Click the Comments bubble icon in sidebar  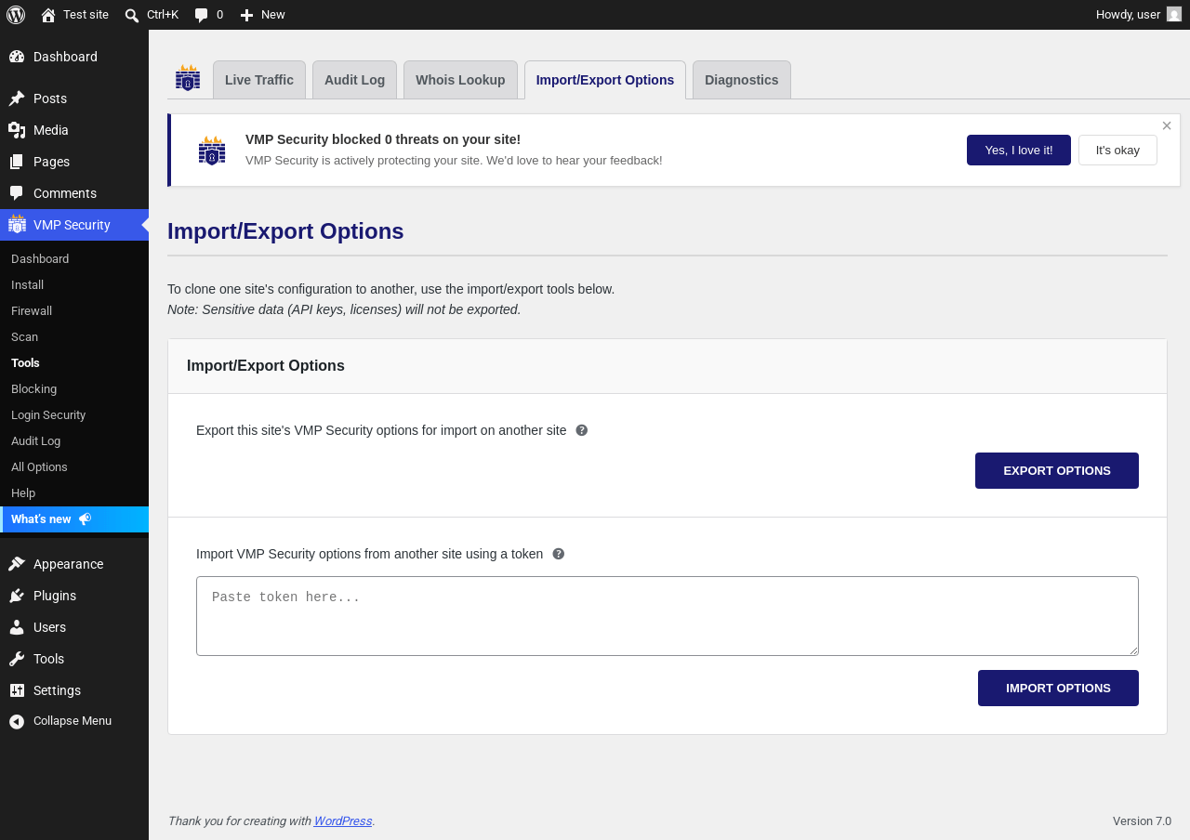click(17, 193)
